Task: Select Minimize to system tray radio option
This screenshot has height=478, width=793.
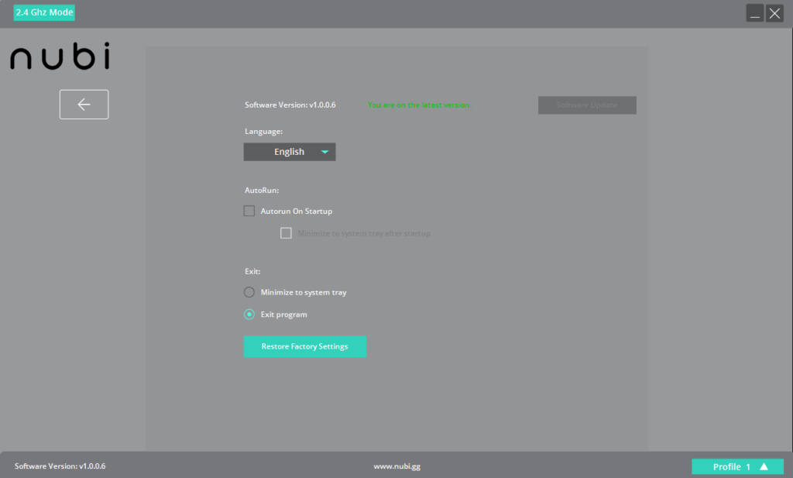Action: [249, 292]
